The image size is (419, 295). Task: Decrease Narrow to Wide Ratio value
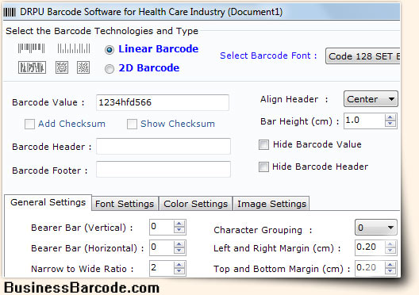[x=179, y=271]
